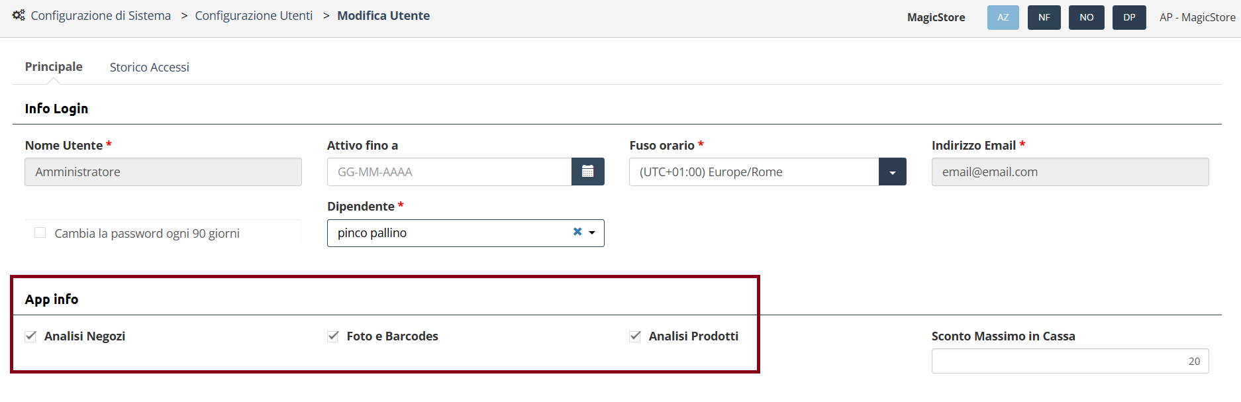Select the NO store badge
This screenshot has height=402, width=1241.
1087,17
